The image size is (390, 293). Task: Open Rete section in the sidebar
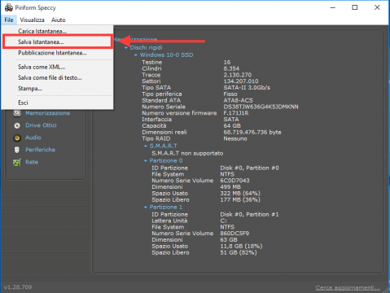[32, 162]
